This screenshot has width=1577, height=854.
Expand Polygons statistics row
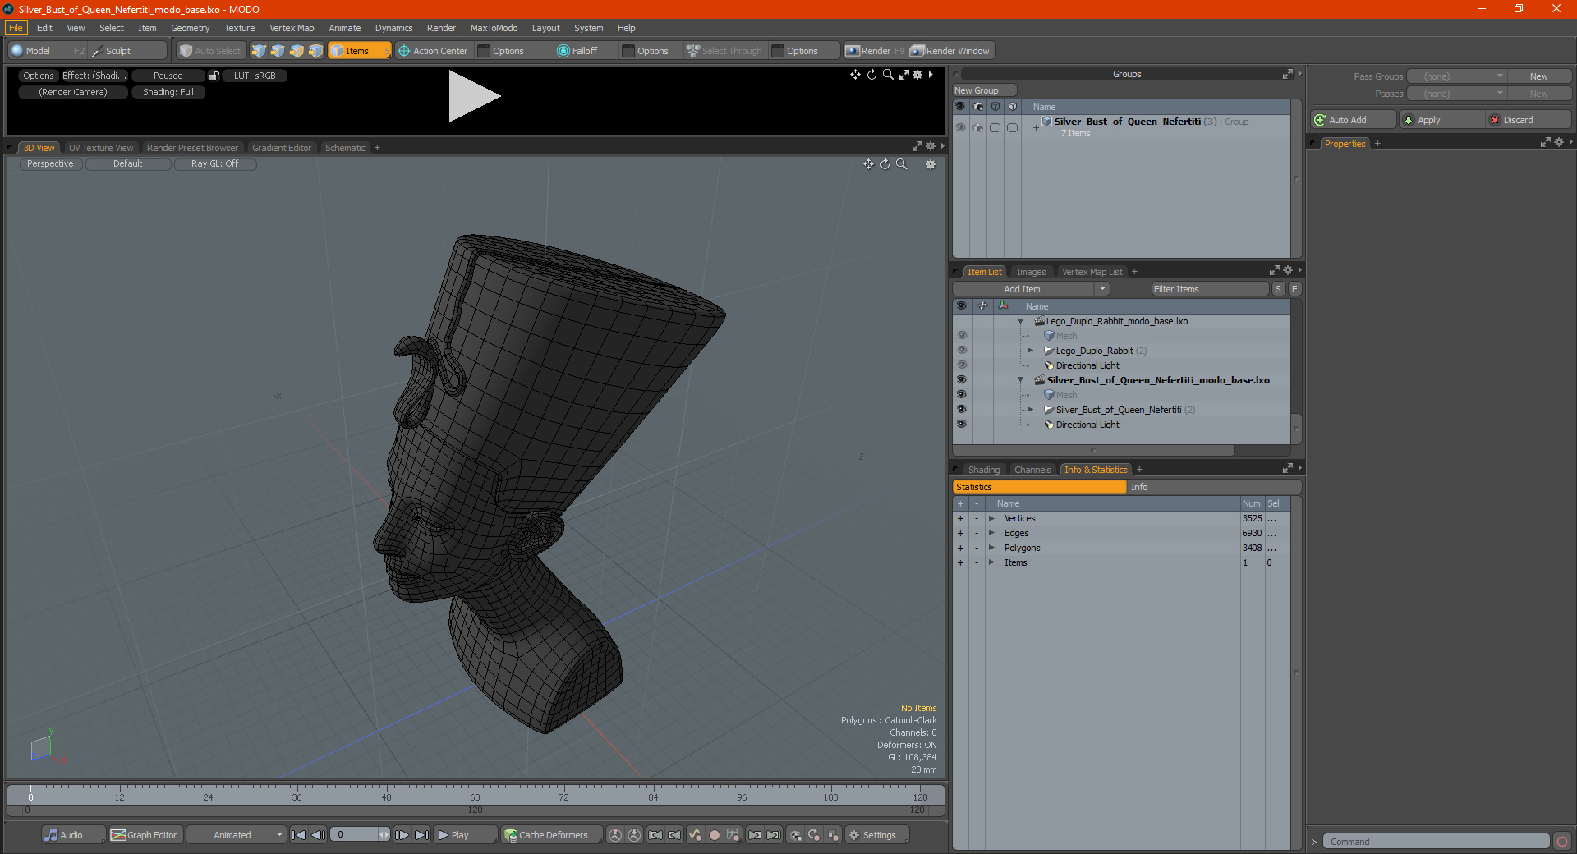(x=992, y=548)
